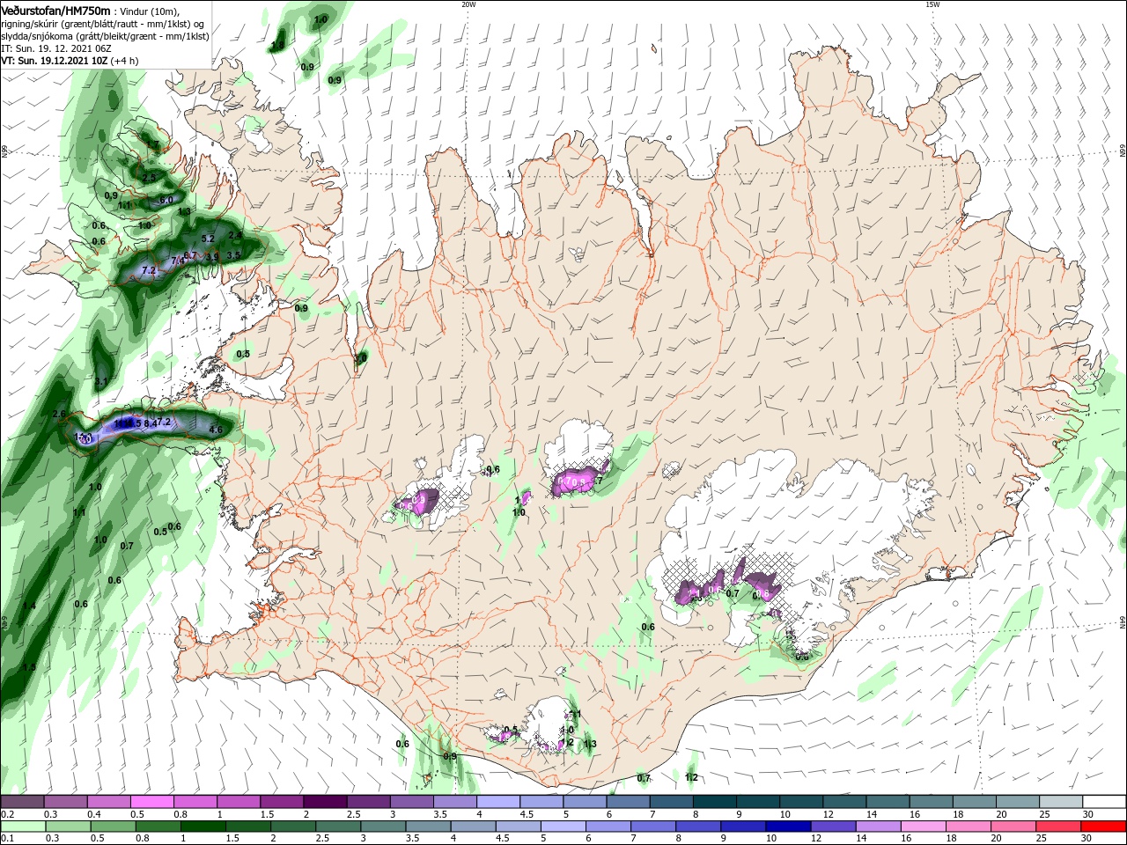Click the '1.2' precipitation value off the south coast
This screenshot has width=1127, height=845.
click(691, 777)
